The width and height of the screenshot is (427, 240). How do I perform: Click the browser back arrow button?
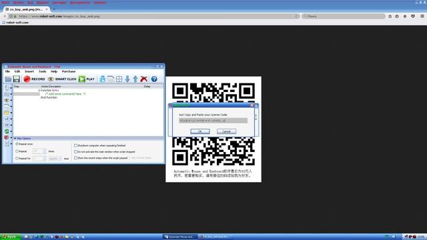5,16
